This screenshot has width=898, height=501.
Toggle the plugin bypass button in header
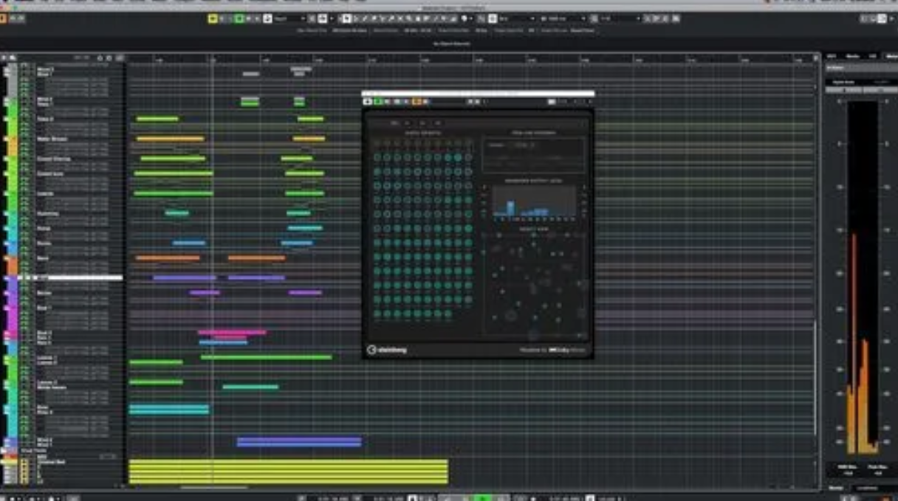(x=368, y=101)
